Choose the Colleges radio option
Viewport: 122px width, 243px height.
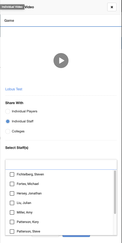pos(8,131)
